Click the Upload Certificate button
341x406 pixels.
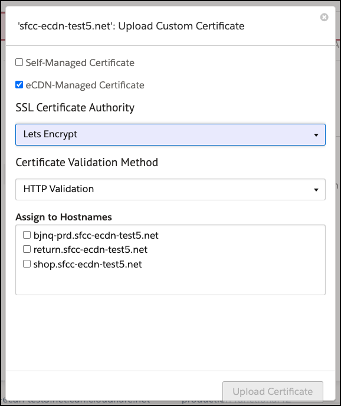coord(273,391)
